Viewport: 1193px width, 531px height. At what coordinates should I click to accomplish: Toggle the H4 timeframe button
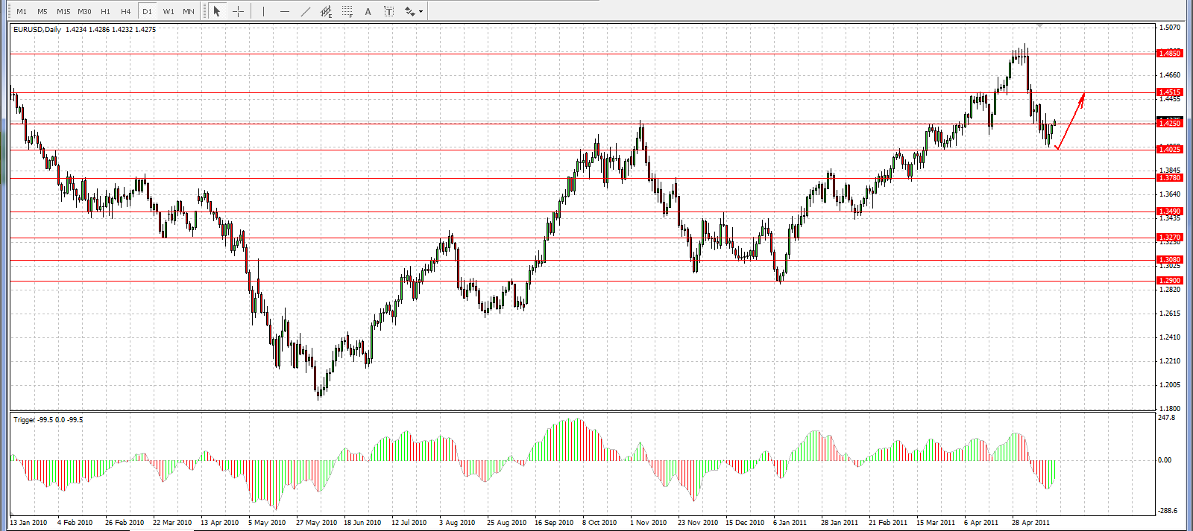126,11
